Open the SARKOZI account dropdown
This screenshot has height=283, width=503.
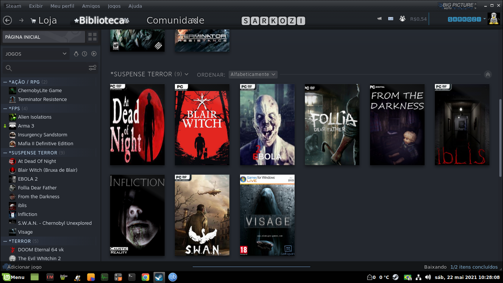[467, 19]
